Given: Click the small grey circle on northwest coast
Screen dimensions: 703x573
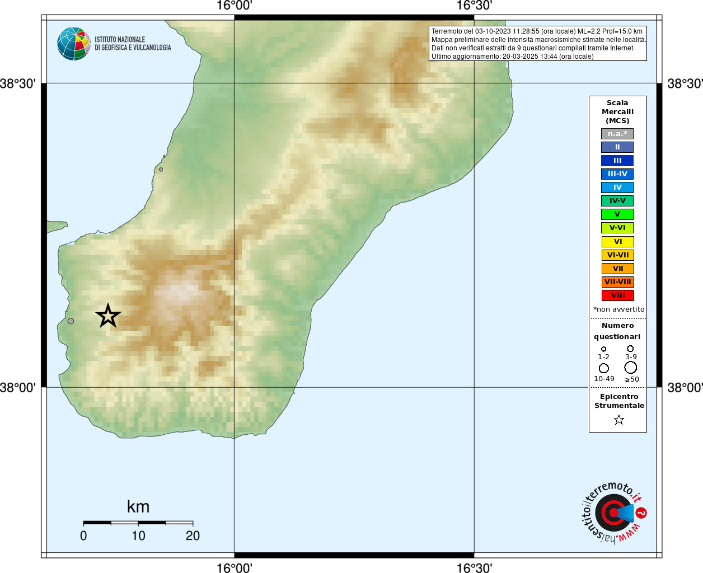Looking at the screenshot, I should (x=161, y=170).
